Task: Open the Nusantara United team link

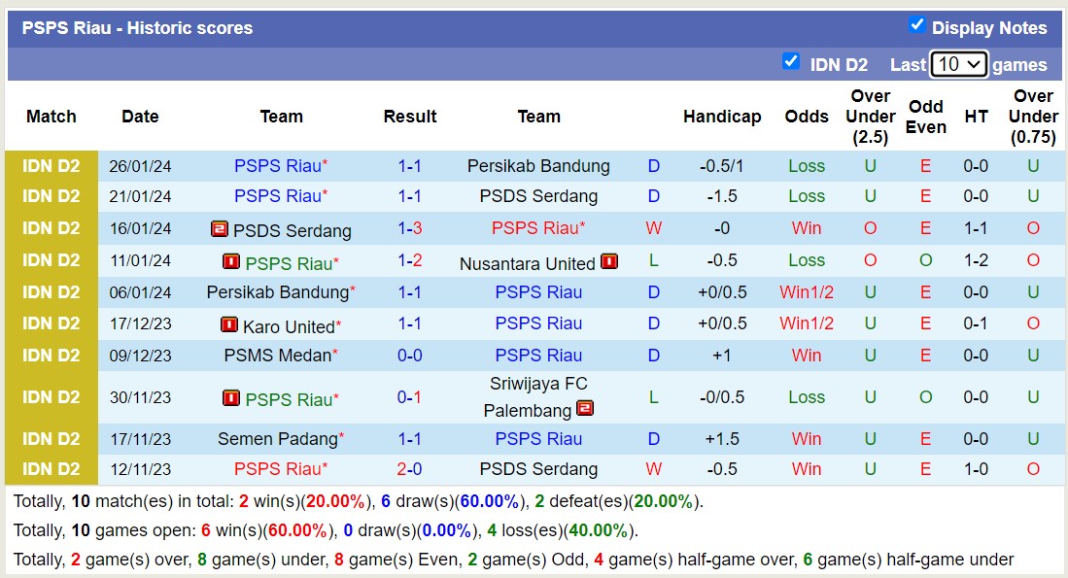Action: pos(528,263)
